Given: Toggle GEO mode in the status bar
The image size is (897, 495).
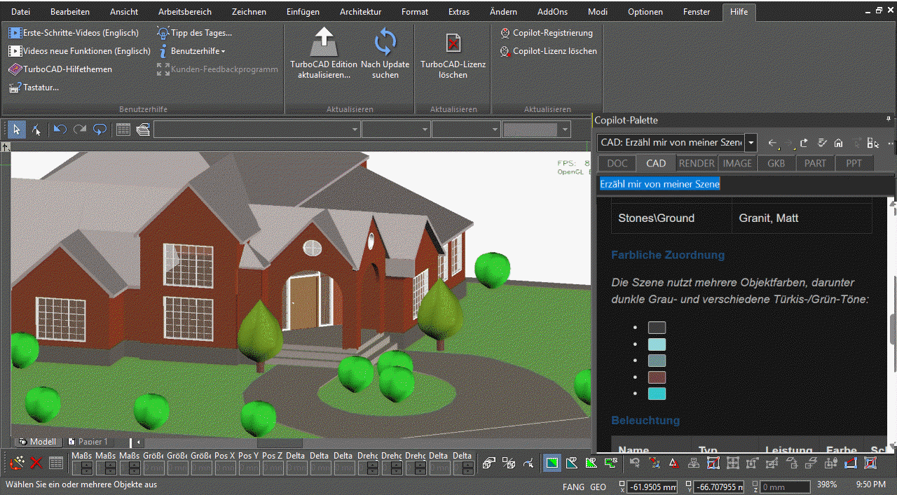Looking at the screenshot, I should (x=598, y=487).
